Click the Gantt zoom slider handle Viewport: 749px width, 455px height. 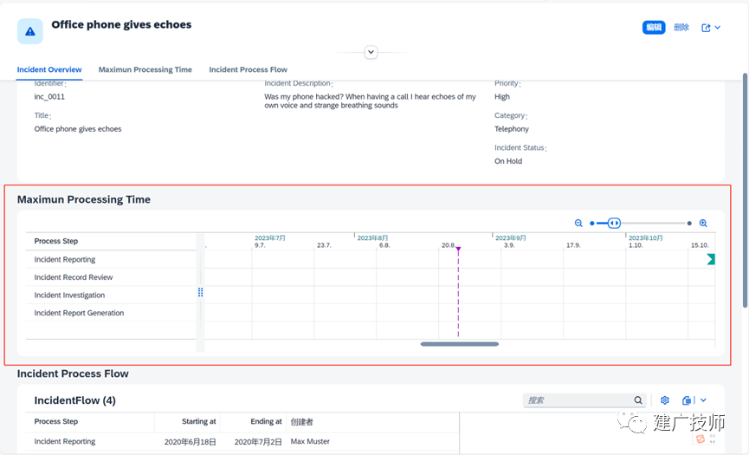point(614,224)
